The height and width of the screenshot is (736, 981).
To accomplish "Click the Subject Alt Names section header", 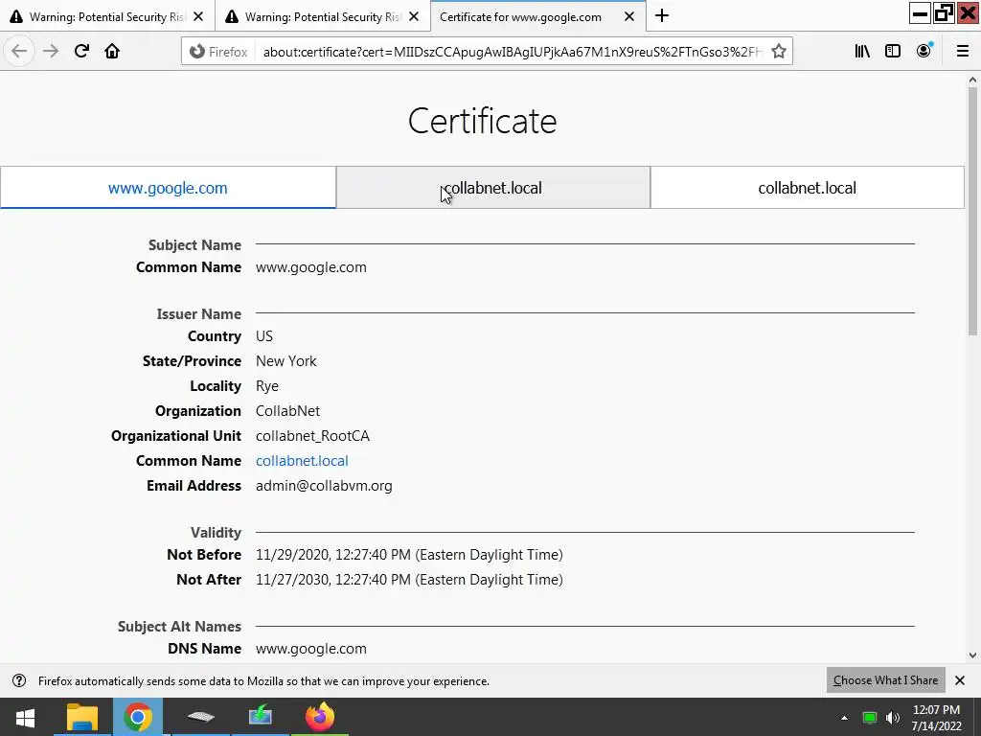I will 179,627.
